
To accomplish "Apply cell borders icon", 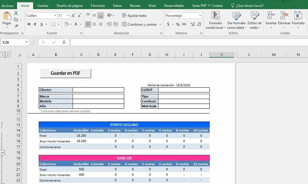I will point(54,24).
